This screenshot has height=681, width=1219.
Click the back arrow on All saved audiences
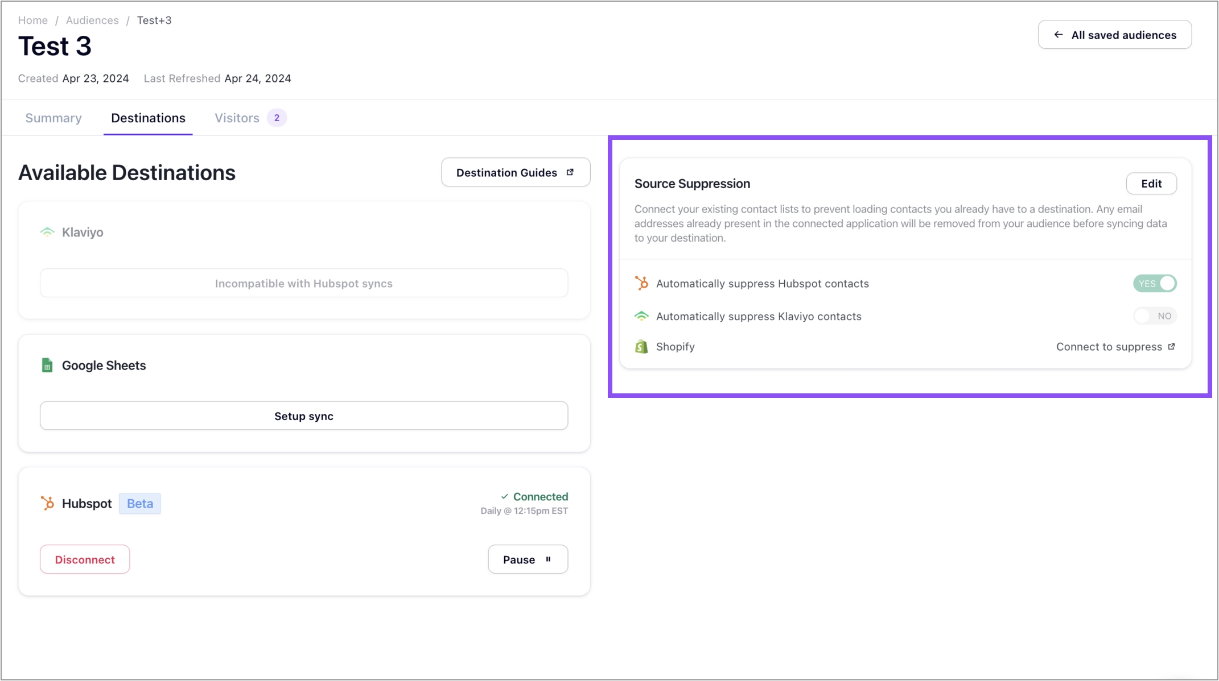(x=1058, y=35)
